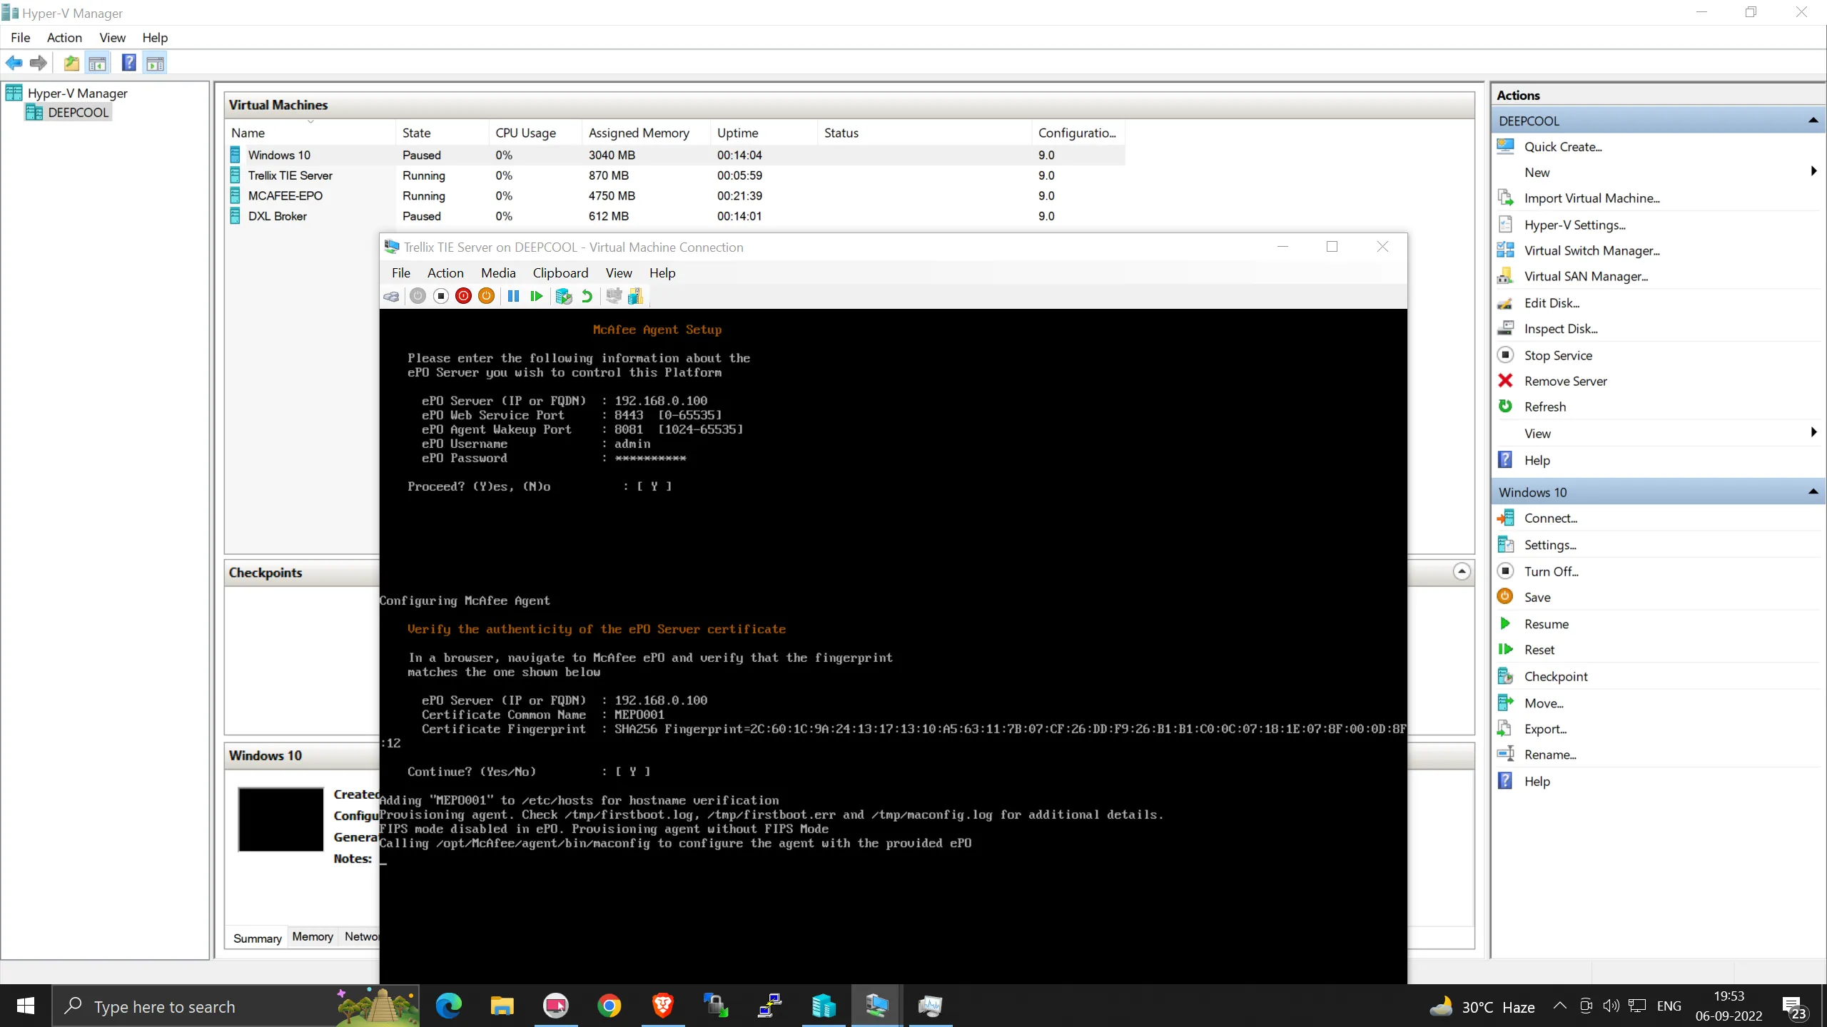Click the Checkpoint icon in VM Connection toolbar
Screen dimensions: 1827x1027
point(564,296)
